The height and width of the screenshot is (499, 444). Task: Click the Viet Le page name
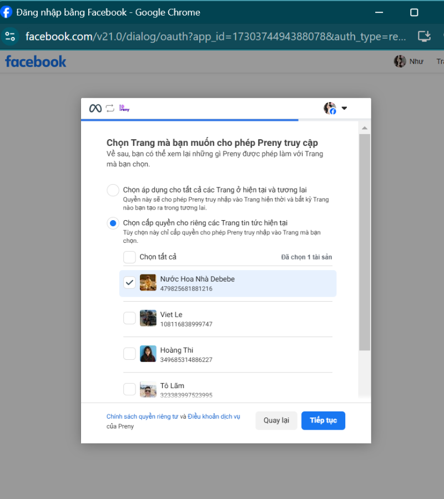coord(171,315)
